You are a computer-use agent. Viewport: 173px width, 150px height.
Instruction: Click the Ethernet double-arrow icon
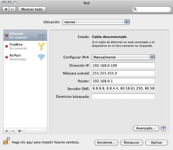(x=41, y=35)
